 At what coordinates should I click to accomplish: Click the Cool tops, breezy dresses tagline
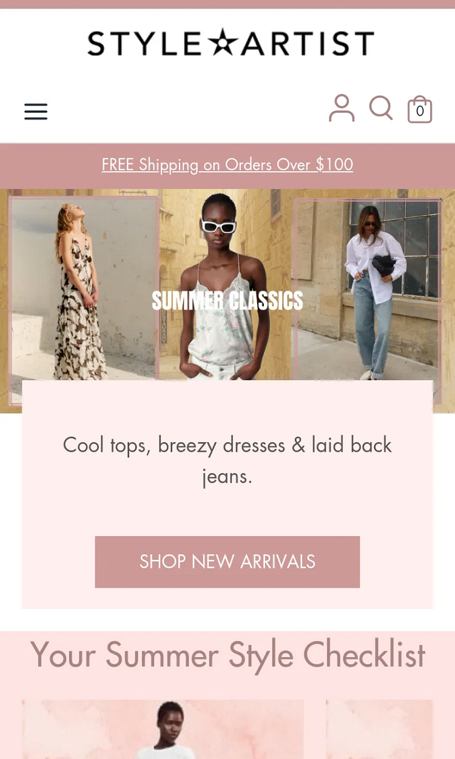(227, 460)
